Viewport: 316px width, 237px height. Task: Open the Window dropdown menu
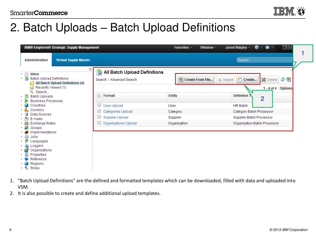pos(208,47)
